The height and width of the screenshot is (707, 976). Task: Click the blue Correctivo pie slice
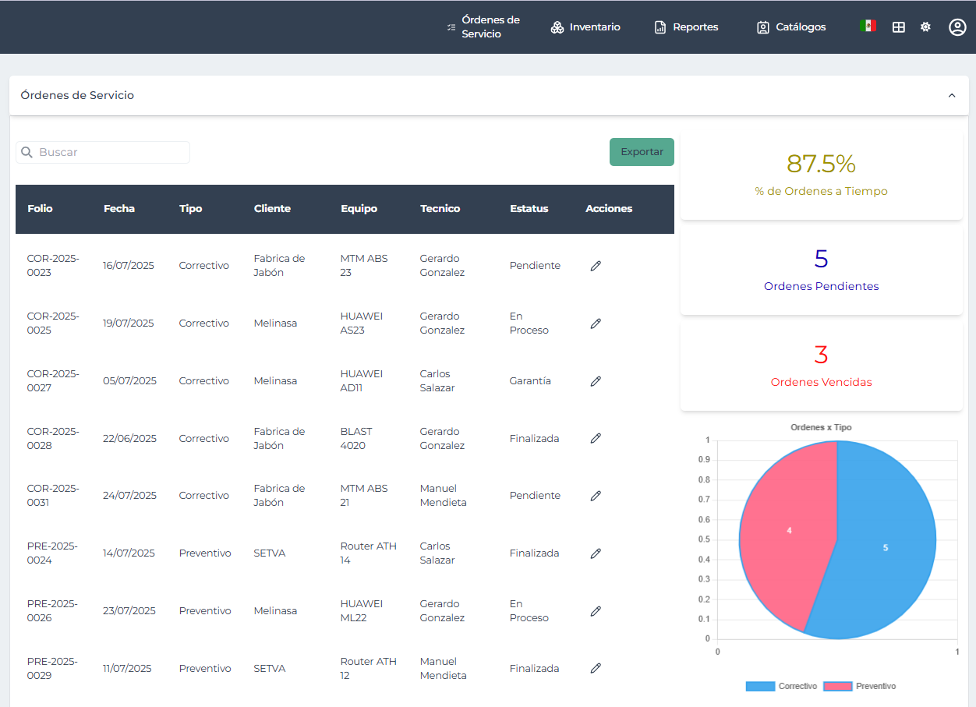pos(885,546)
